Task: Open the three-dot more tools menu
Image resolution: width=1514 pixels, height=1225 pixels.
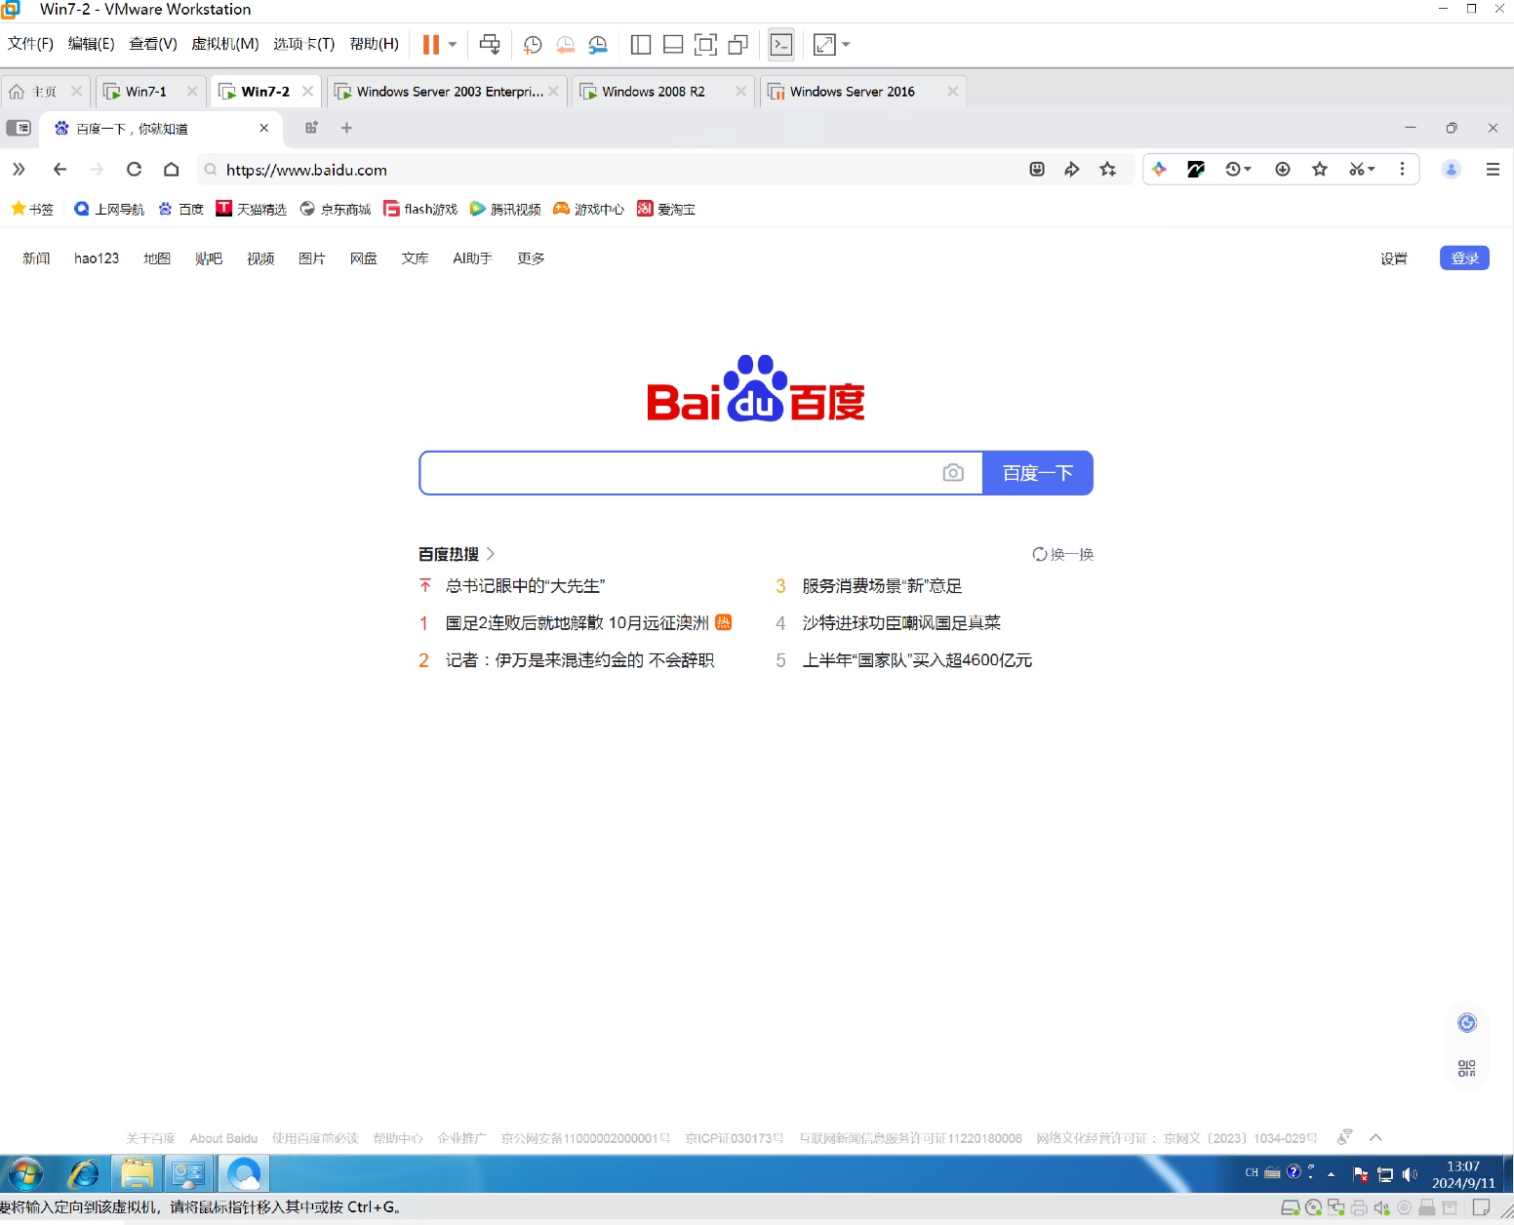Action: [1402, 169]
